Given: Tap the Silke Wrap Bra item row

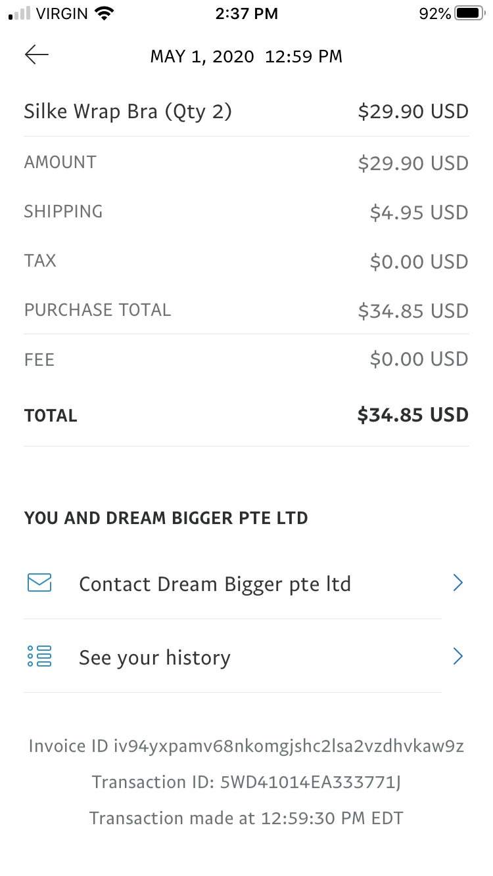Looking at the screenshot, I should click(x=246, y=112).
